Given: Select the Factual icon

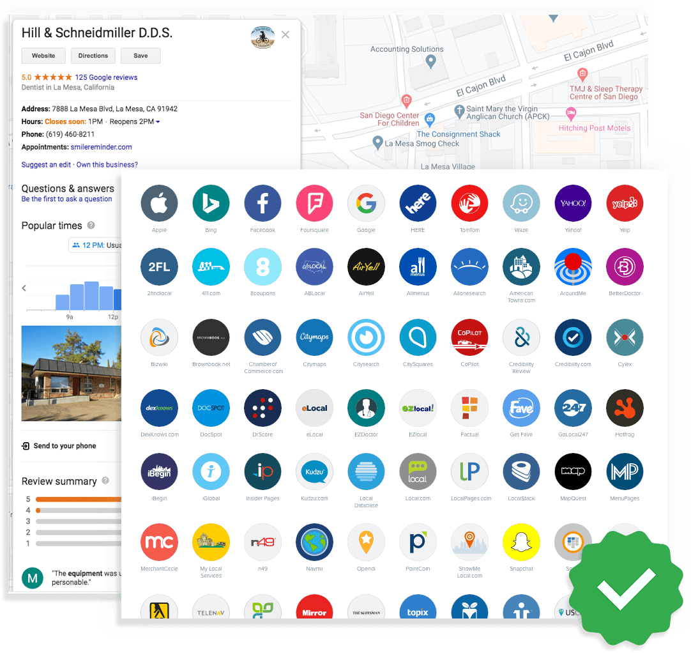Looking at the screenshot, I should 470,408.
